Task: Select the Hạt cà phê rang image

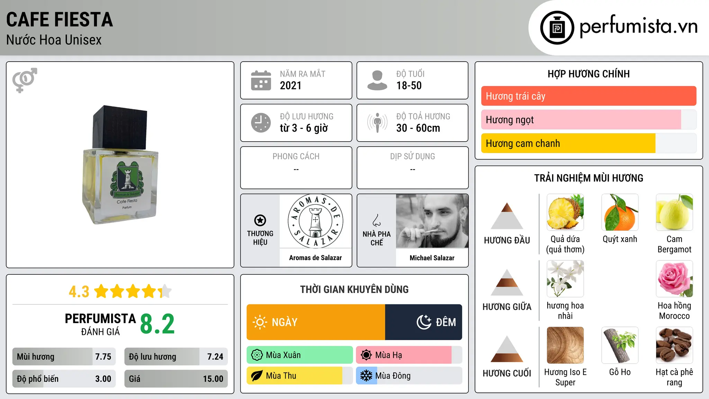Action: tap(674, 345)
